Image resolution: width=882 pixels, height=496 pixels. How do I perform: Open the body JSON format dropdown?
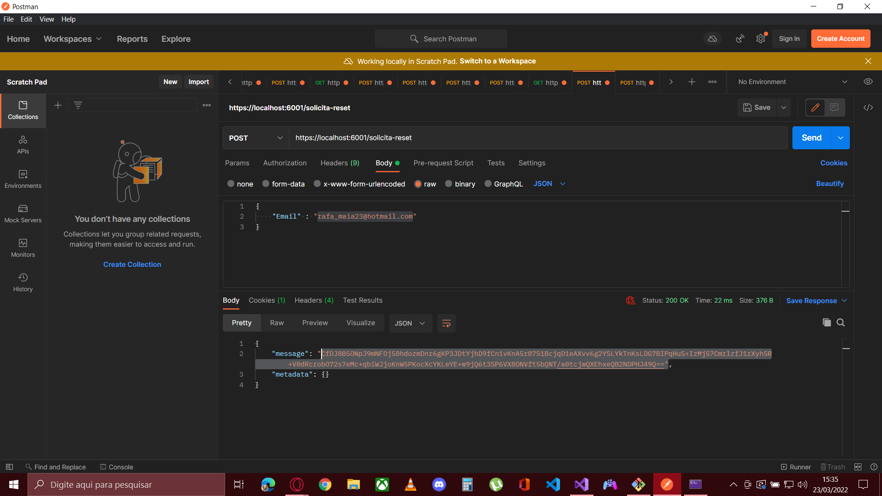tap(549, 184)
